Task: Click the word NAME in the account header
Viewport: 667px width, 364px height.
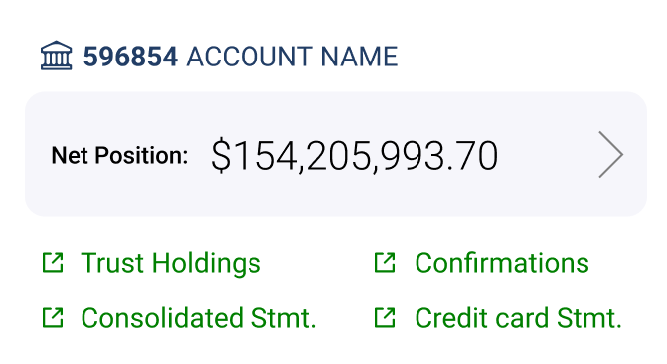Action: [x=359, y=57]
